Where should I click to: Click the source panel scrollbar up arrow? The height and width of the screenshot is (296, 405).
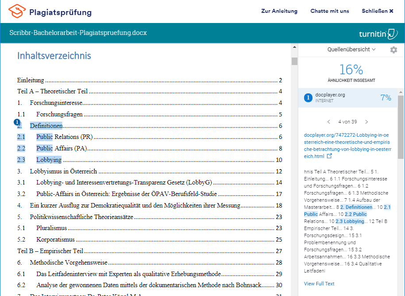[401, 92]
